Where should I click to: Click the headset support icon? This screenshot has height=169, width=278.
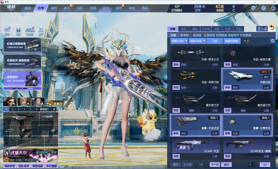pyautogui.click(x=254, y=8)
